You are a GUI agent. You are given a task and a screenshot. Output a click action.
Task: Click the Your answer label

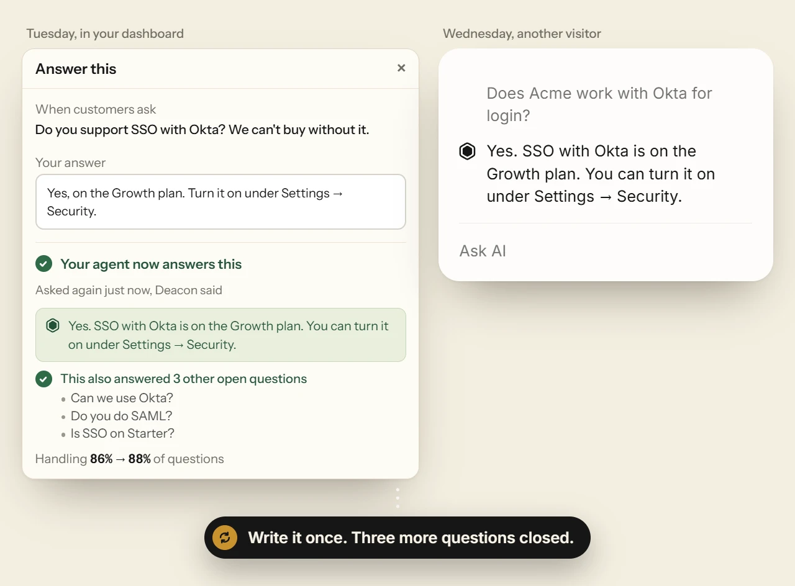coord(70,163)
